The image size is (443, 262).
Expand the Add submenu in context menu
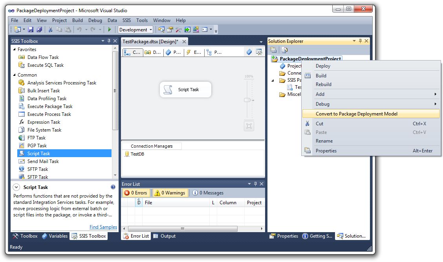click(x=371, y=94)
